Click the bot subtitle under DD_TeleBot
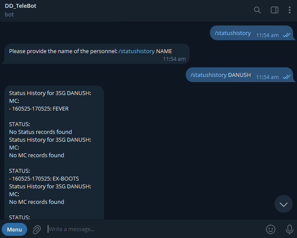Screen dimensions: 297x238 pyautogui.click(x=9, y=14)
